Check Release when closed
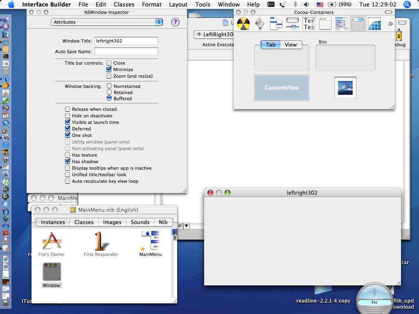Image resolution: width=419 pixels, height=314 pixels. tap(68, 109)
